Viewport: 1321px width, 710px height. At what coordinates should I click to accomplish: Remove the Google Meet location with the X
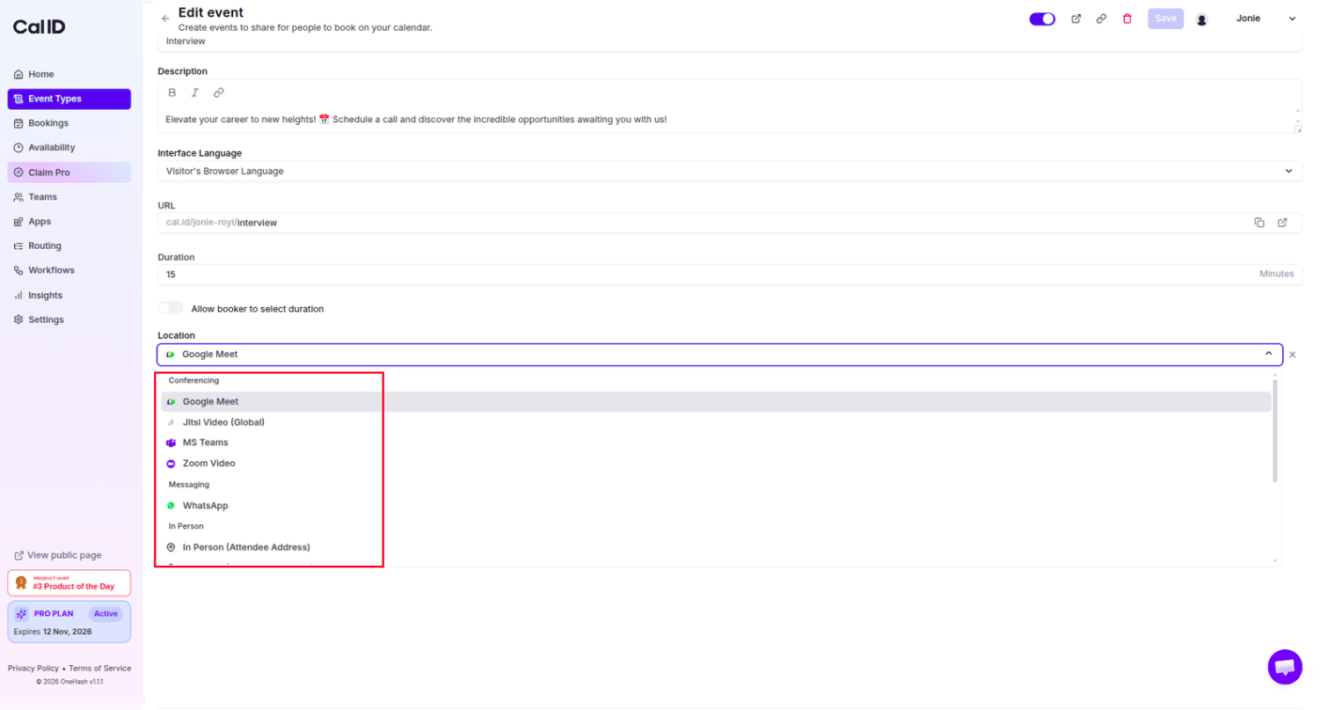(x=1293, y=355)
